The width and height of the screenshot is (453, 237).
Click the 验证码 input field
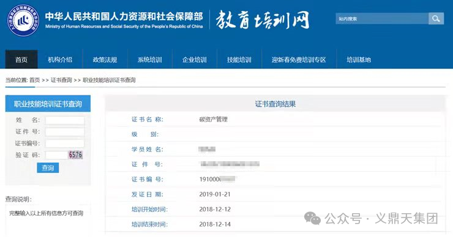pos(56,155)
